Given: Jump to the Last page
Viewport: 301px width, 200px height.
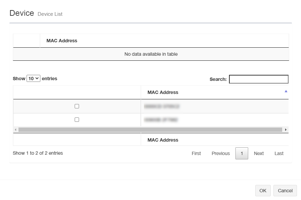Looking at the screenshot, I should point(279,153).
